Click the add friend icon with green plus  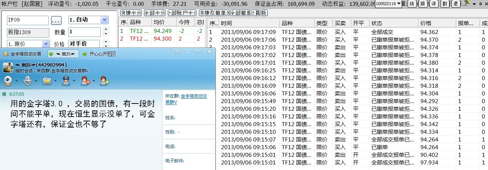pyautogui.click(x=104, y=80)
